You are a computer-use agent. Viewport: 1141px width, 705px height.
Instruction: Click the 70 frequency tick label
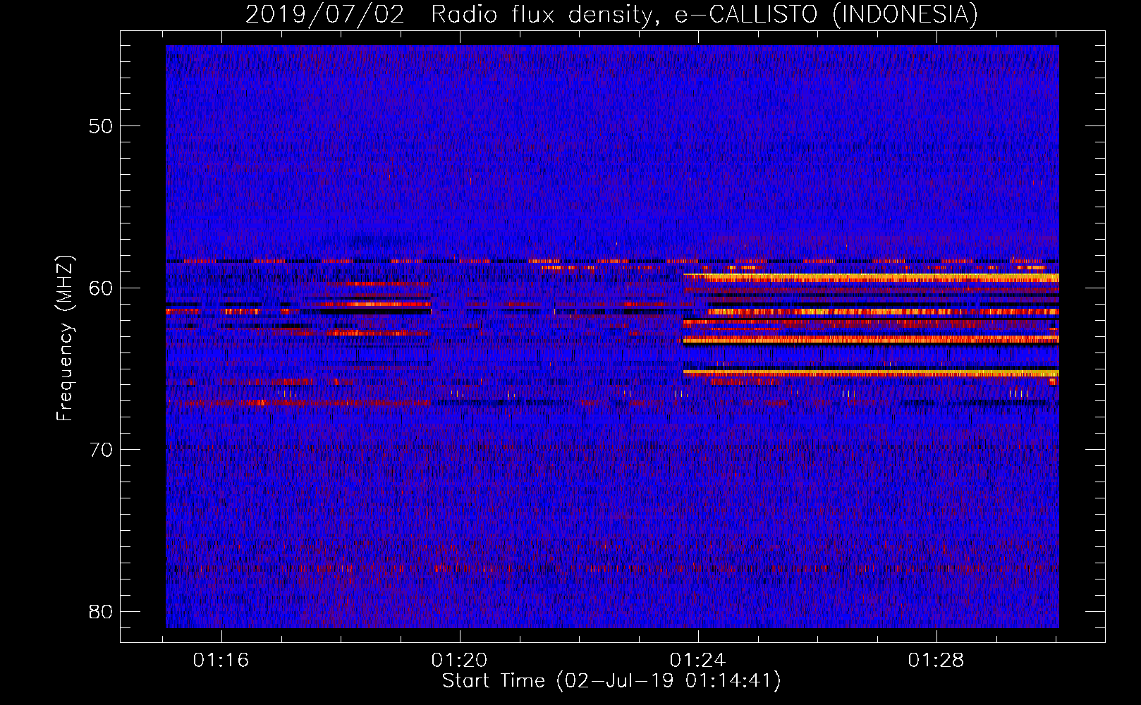click(101, 450)
